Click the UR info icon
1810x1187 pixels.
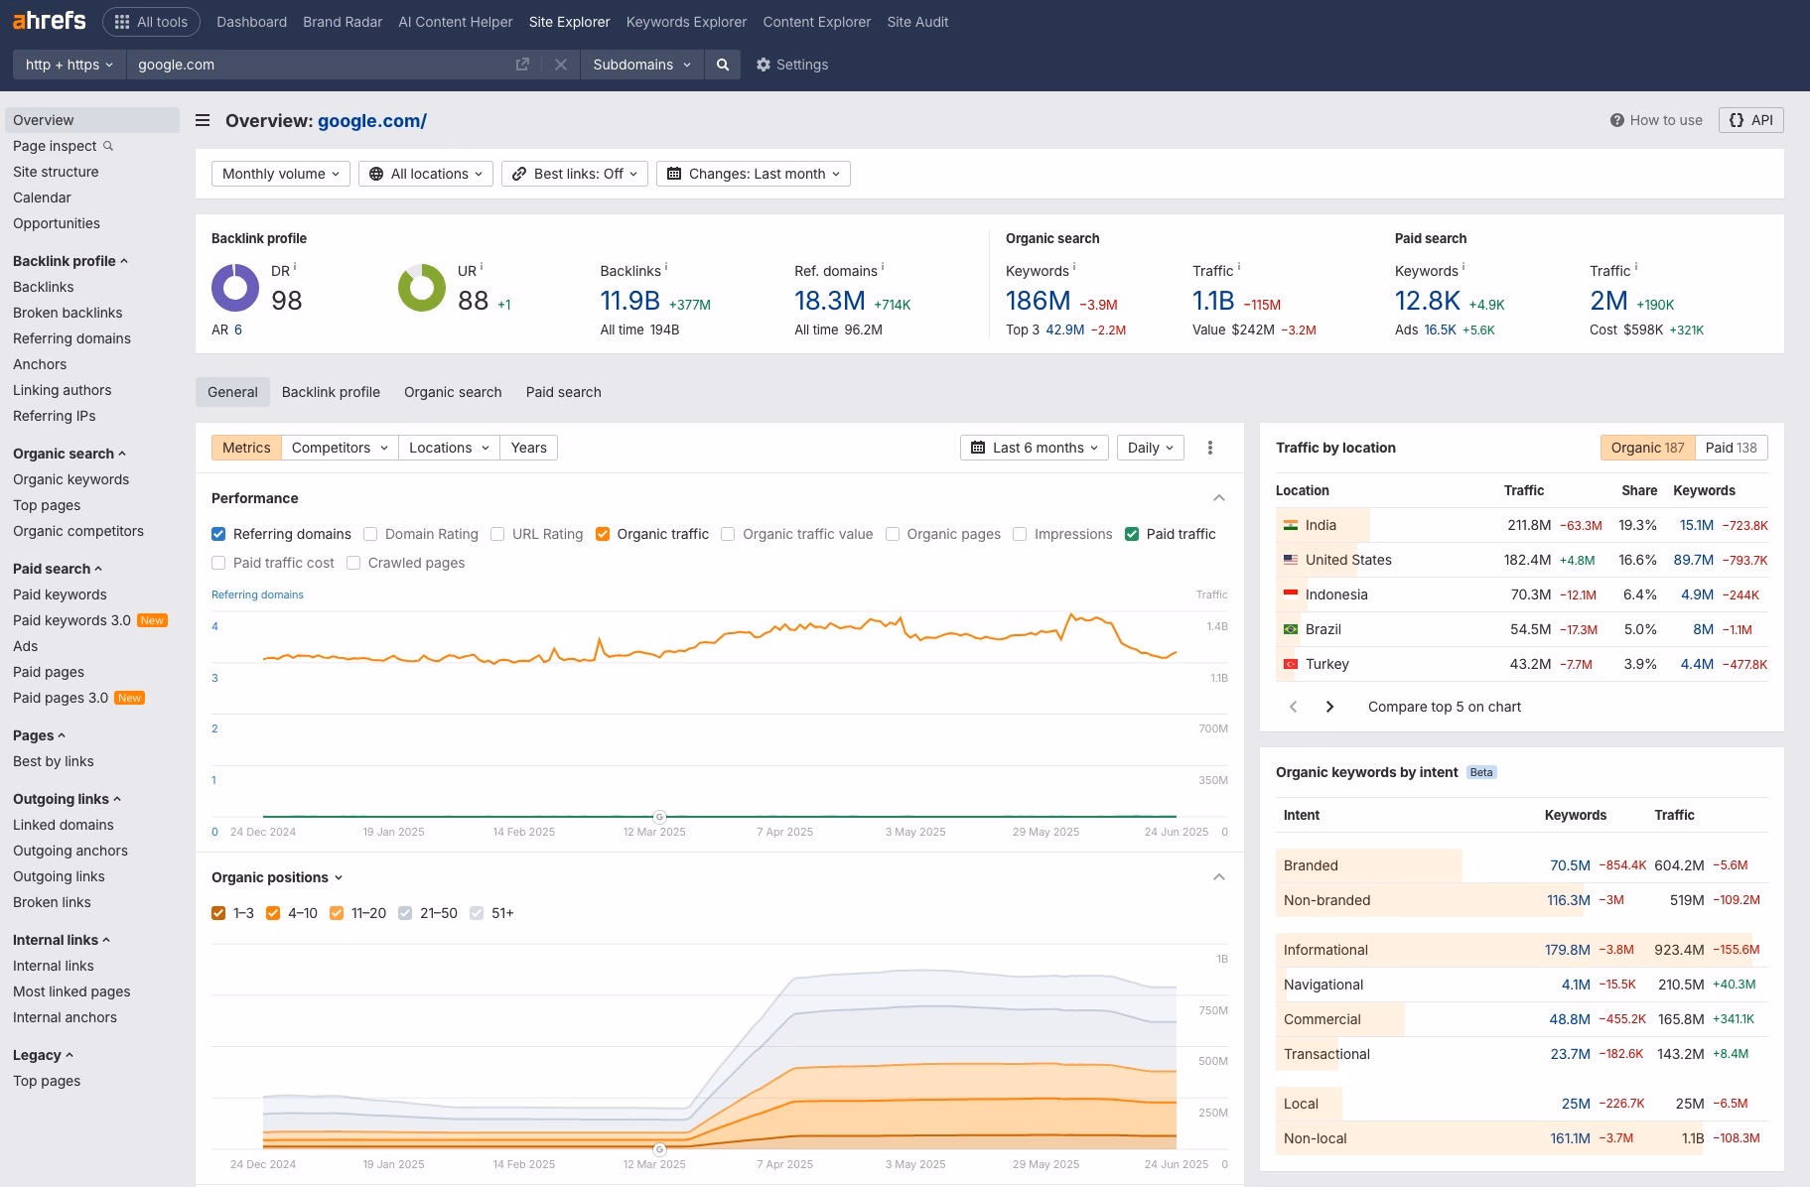coord(482,266)
